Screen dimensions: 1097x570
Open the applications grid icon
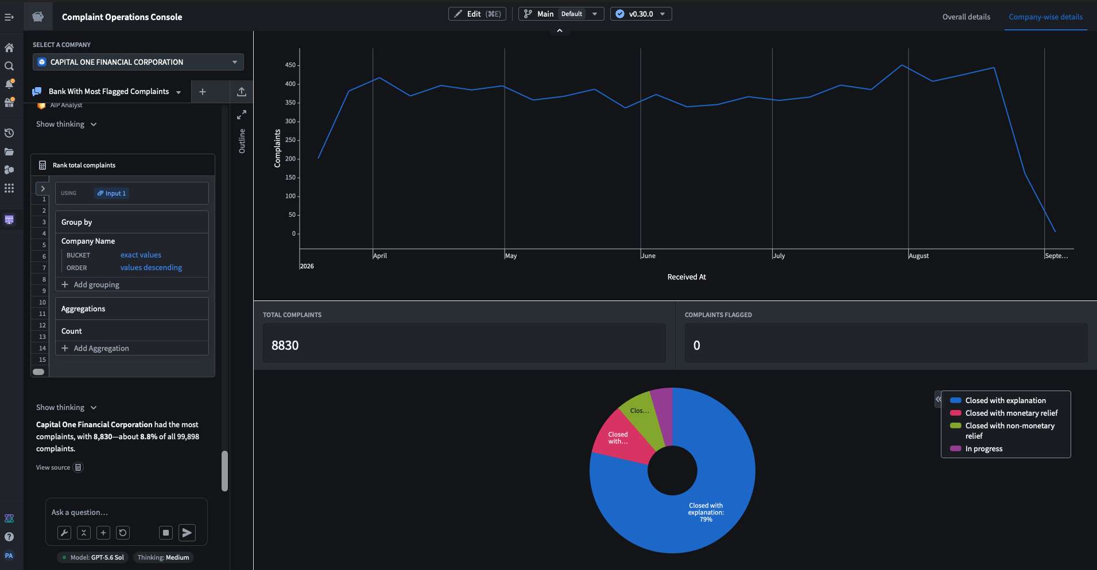9,188
